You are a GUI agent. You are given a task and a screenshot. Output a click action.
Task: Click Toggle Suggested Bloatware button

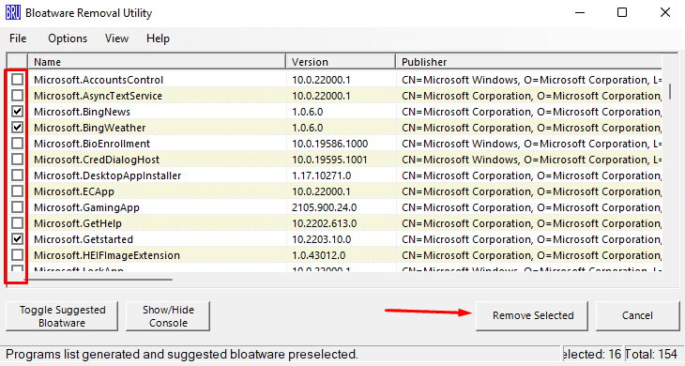(x=62, y=316)
